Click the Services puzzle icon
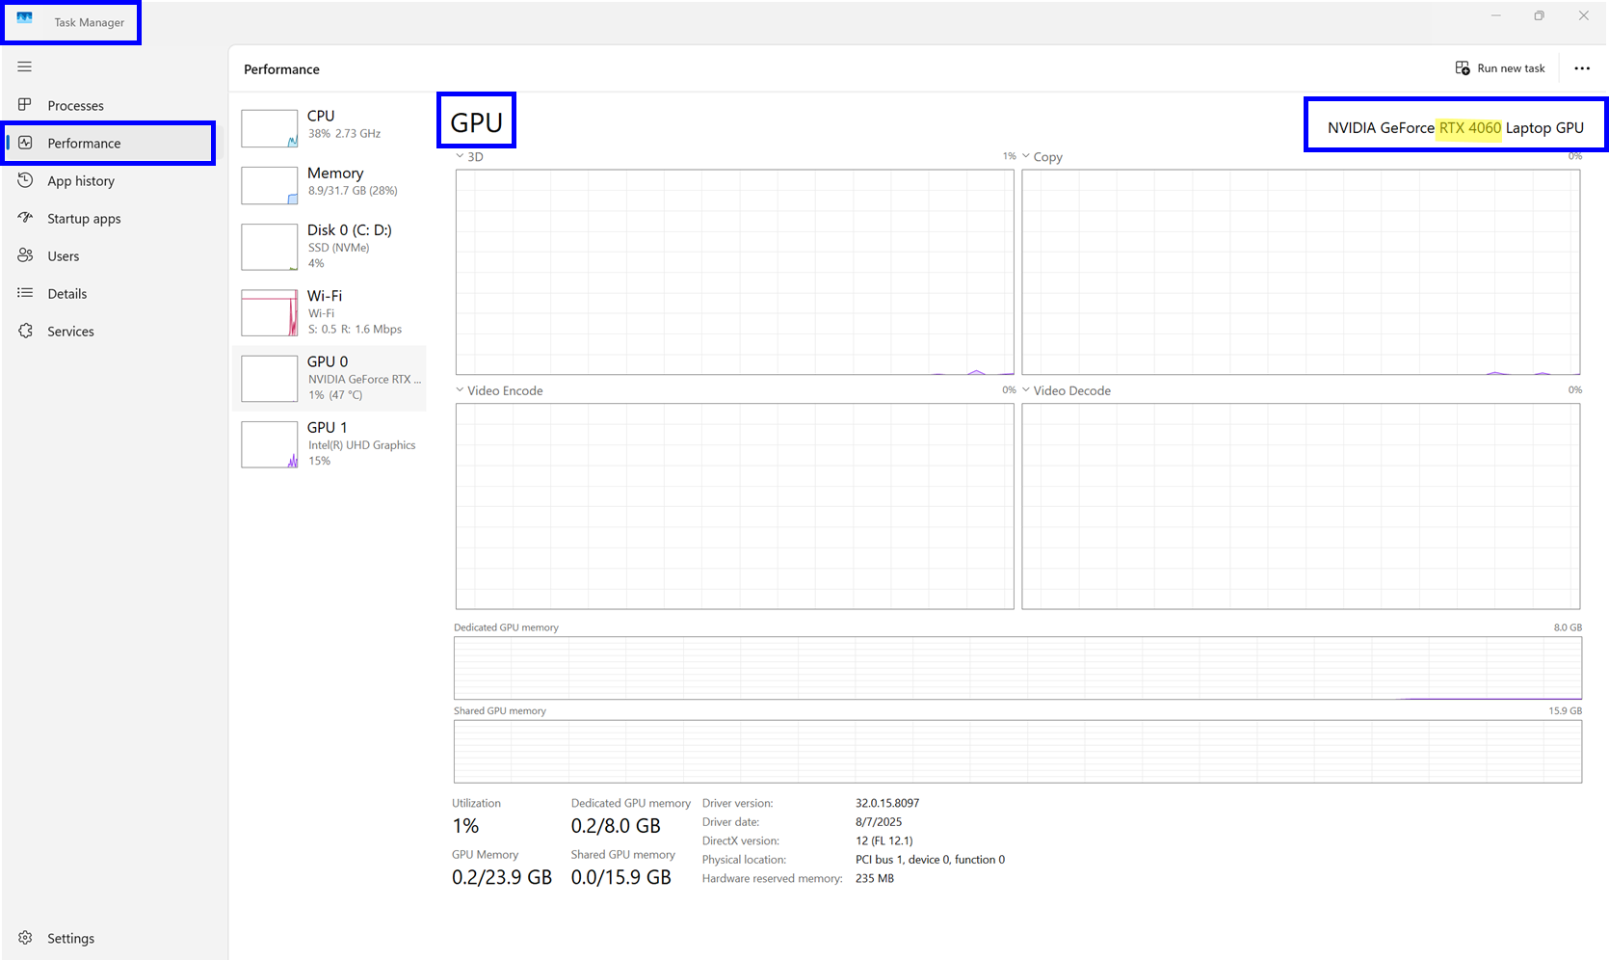The height and width of the screenshot is (960, 1609). point(25,331)
